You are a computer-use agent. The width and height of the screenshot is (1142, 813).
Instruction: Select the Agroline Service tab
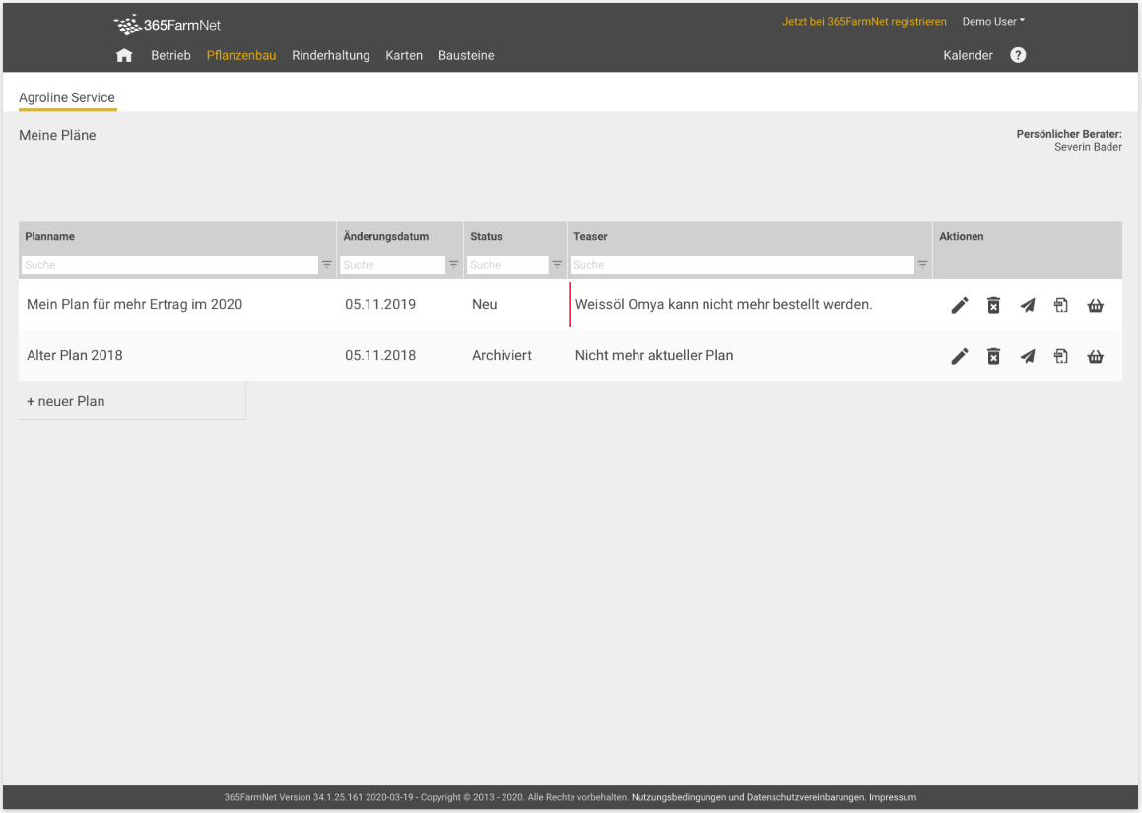[x=67, y=98]
